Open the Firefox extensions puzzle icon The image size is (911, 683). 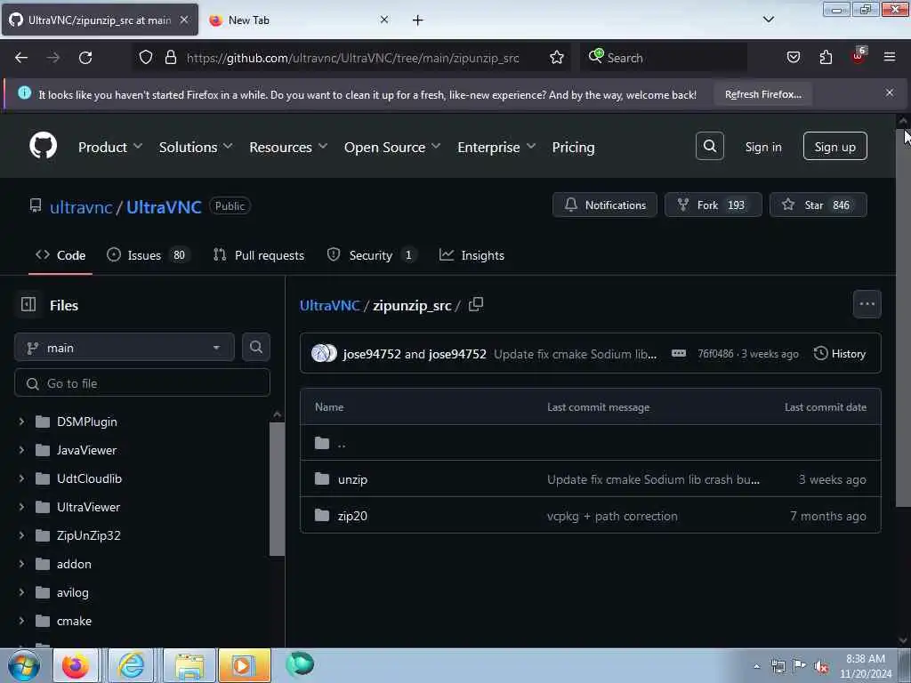pyautogui.click(x=826, y=58)
